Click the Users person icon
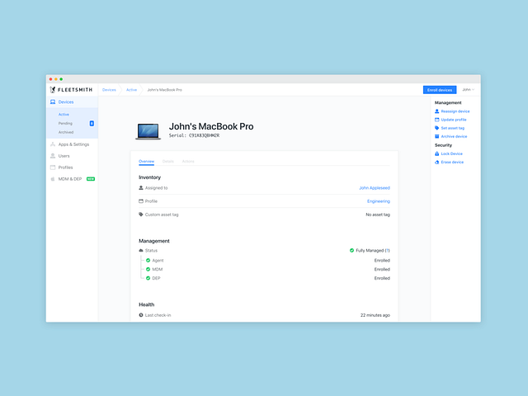This screenshot has height=396, width=528. tap(53, 156)
